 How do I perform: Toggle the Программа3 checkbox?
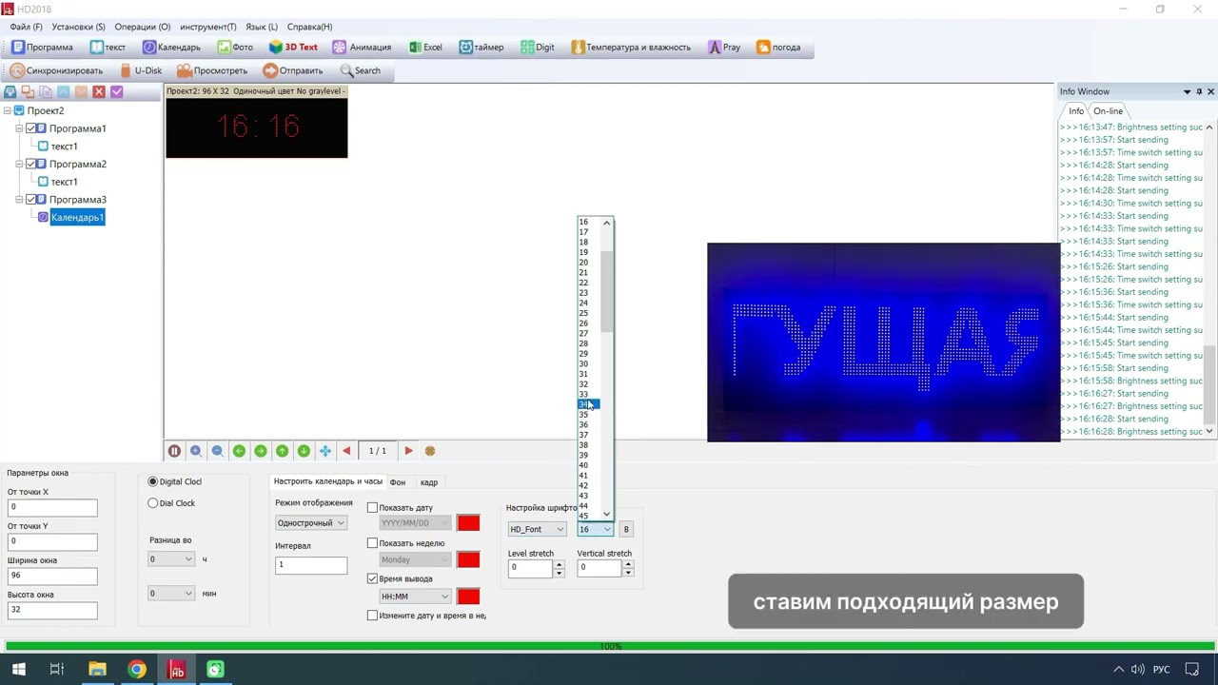(31, 200)
